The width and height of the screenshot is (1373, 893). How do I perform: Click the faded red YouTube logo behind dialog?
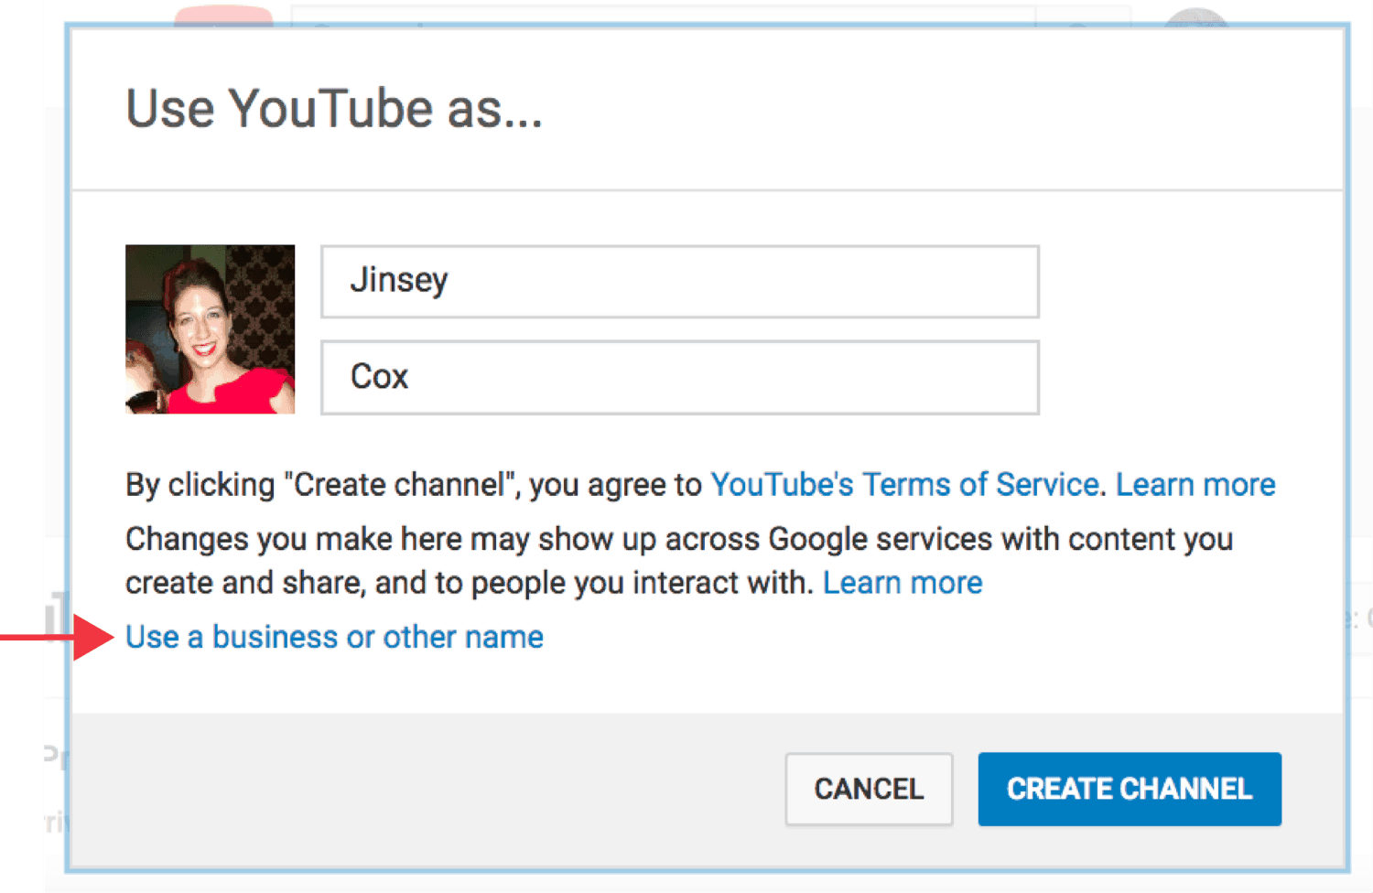[223, 15]
